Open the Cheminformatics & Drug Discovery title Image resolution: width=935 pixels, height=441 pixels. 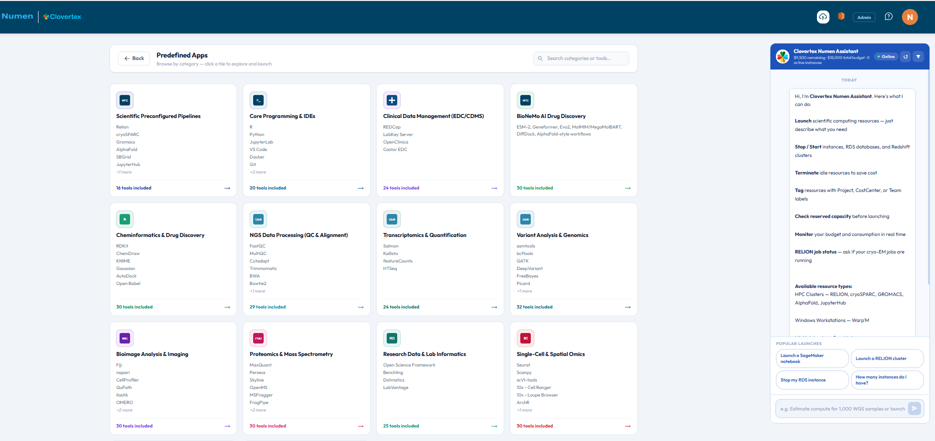160,235
